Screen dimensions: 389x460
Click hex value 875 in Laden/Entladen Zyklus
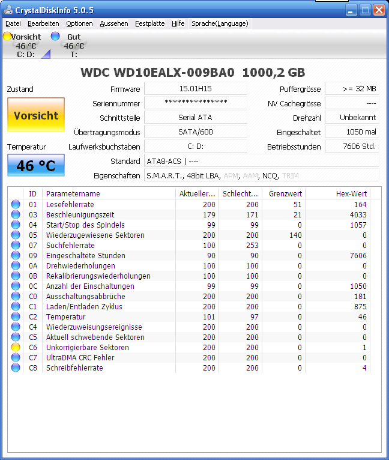click(x=360, y=307)
